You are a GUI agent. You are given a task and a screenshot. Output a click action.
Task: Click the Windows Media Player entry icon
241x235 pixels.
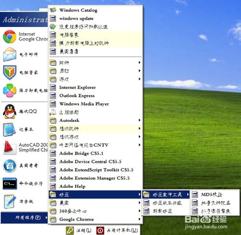[53, 104]
